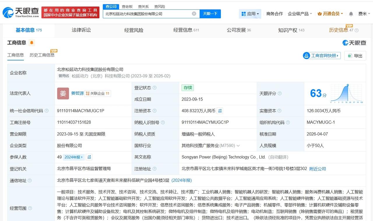Image resolution: width=373 pixels, height=221 pixels.
Task: Open the 应用 dropdown menu
Action: click(250, 14)
